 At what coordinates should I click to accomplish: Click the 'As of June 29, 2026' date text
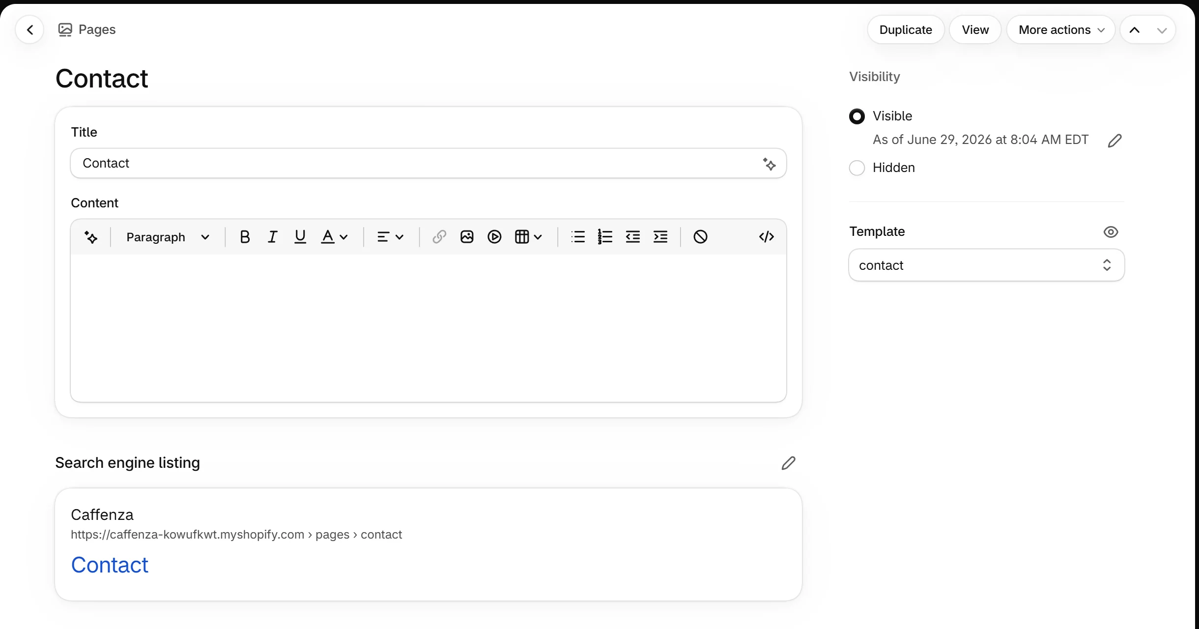pyautogui.click(x=981, y=140)
